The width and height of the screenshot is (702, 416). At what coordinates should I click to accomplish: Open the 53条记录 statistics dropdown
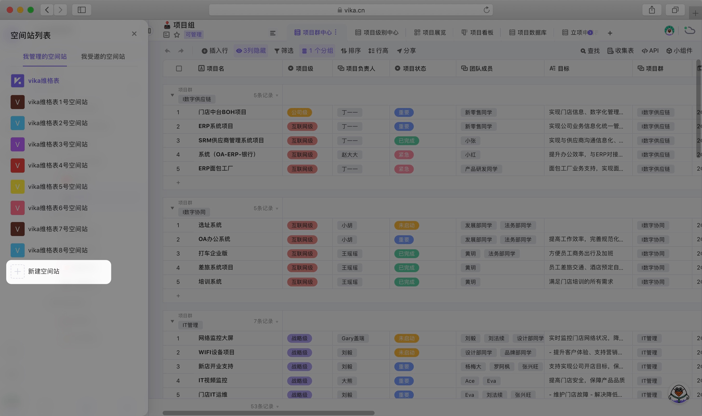(x=264, y=406)
